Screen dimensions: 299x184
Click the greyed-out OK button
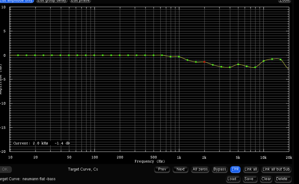pyautogui.click(x=5, y=169)
